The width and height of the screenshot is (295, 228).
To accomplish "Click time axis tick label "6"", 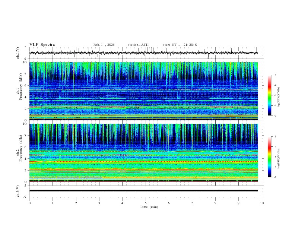I will (169, 203).
